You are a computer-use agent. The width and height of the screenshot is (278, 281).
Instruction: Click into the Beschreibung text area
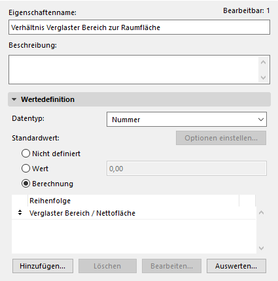(133, 69)
